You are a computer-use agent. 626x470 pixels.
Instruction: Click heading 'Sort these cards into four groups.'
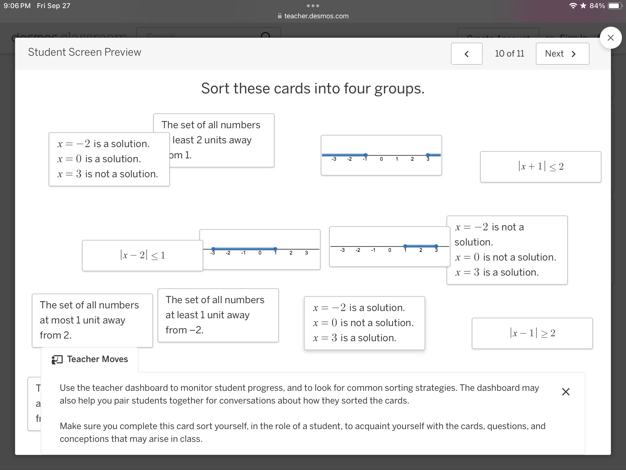pos(313,88)
